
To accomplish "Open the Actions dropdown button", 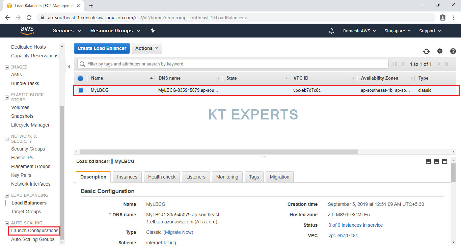I will (x=147, y=48).
